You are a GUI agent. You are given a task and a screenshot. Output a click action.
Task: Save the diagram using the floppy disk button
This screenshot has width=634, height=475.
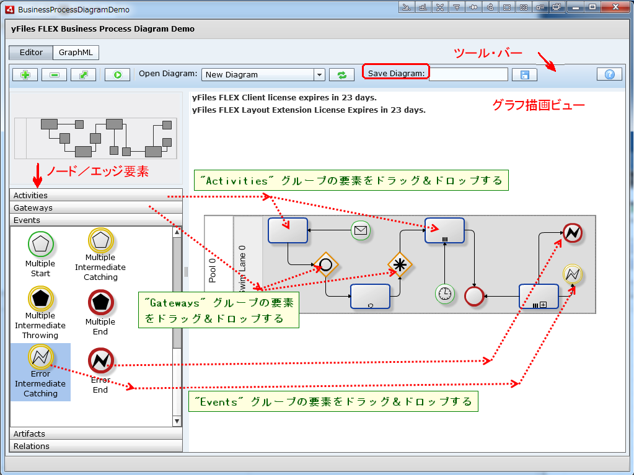[x=524, y=75]
